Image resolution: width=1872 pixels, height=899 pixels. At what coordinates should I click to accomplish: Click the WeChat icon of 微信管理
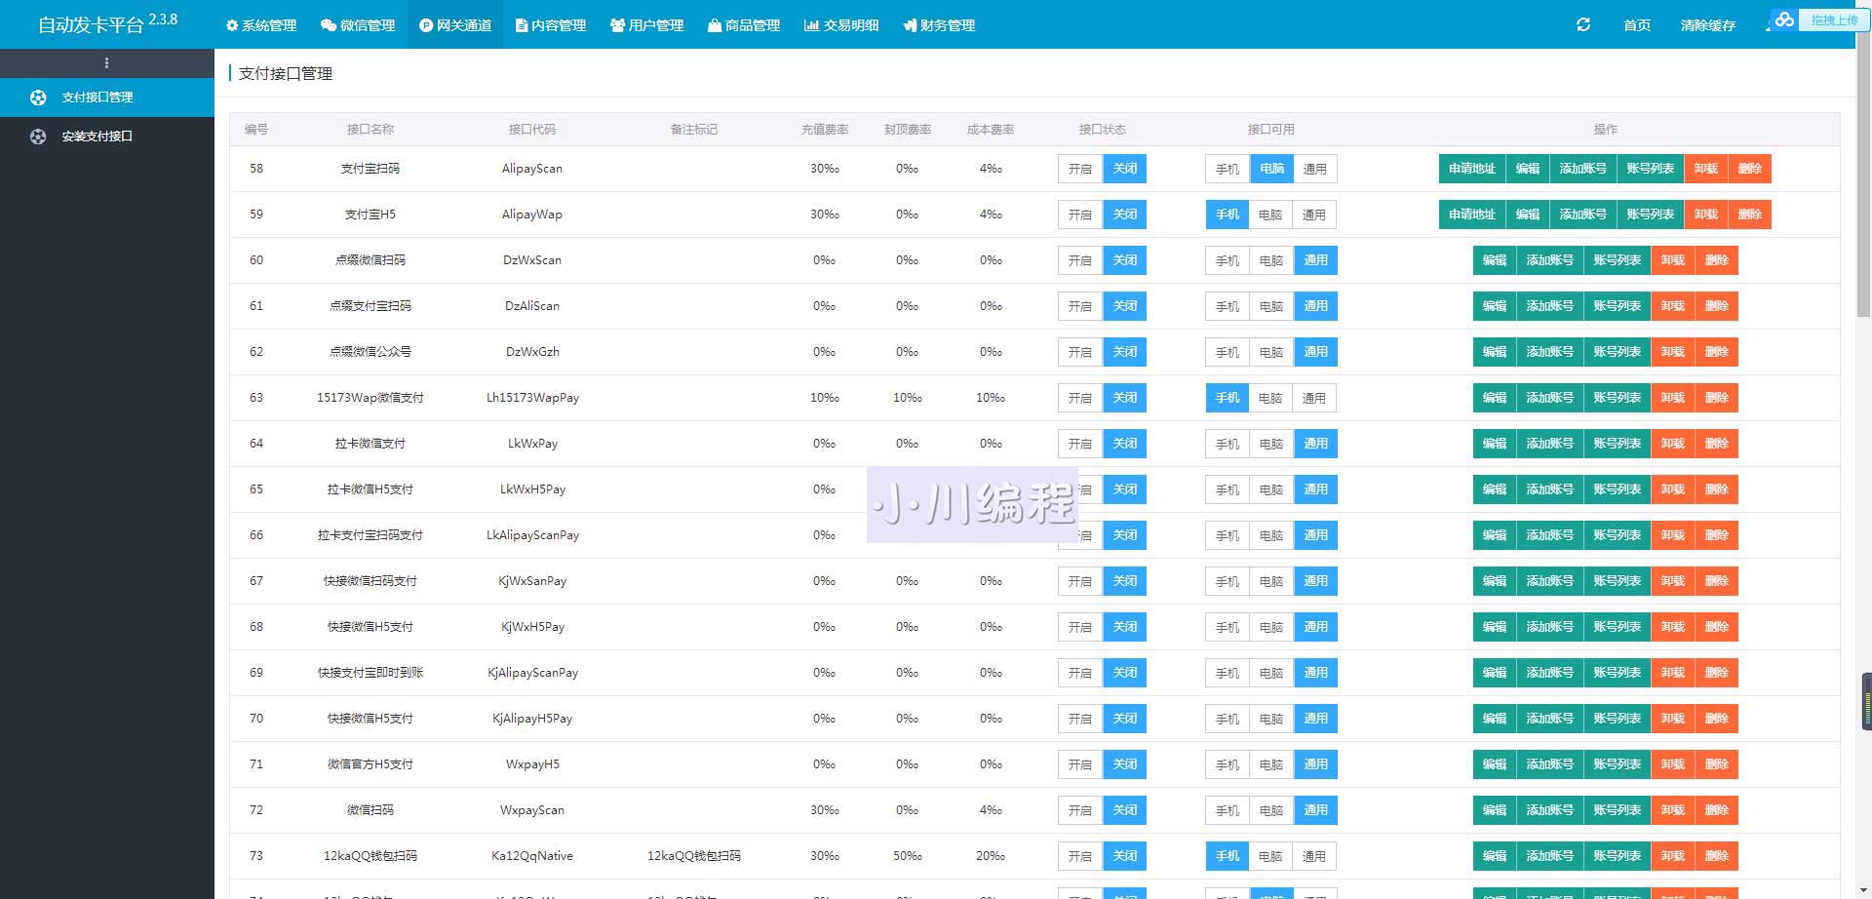coord(329,25)
